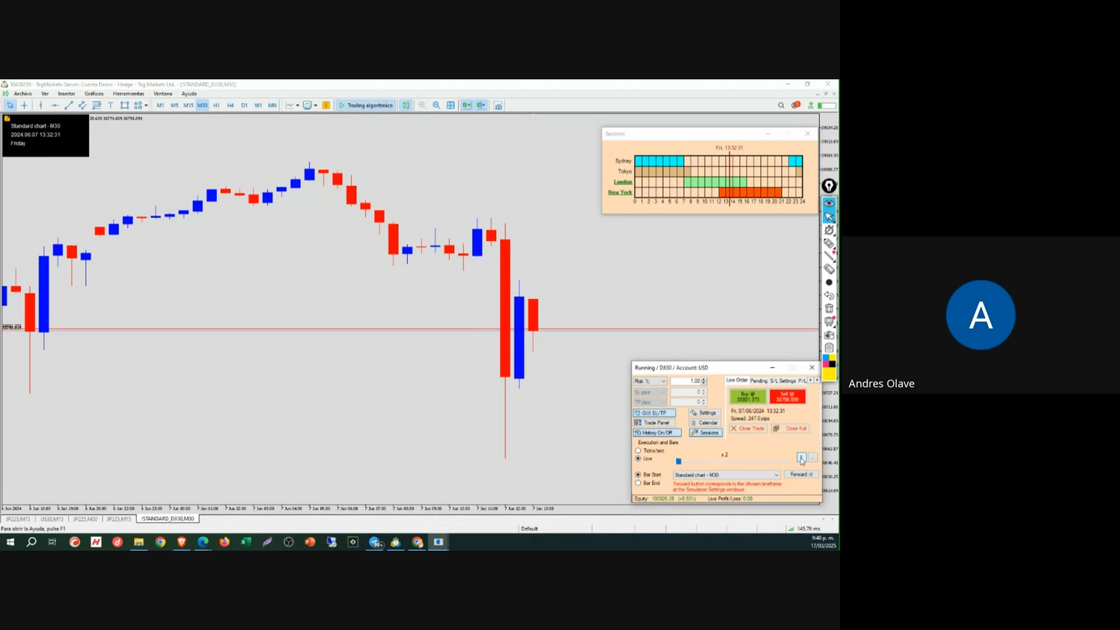Screen dimensions: 1120x630
Task: Select the M1 timeframe icon
Action: click(x=160, y=105)
